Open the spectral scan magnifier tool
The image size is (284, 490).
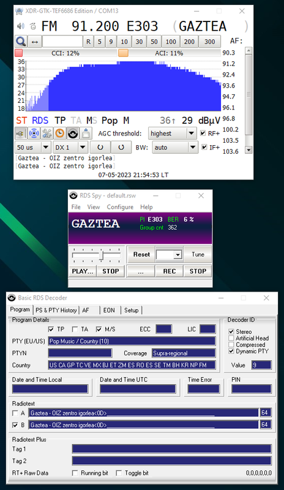pyautogui.click(x=21, y=42)
